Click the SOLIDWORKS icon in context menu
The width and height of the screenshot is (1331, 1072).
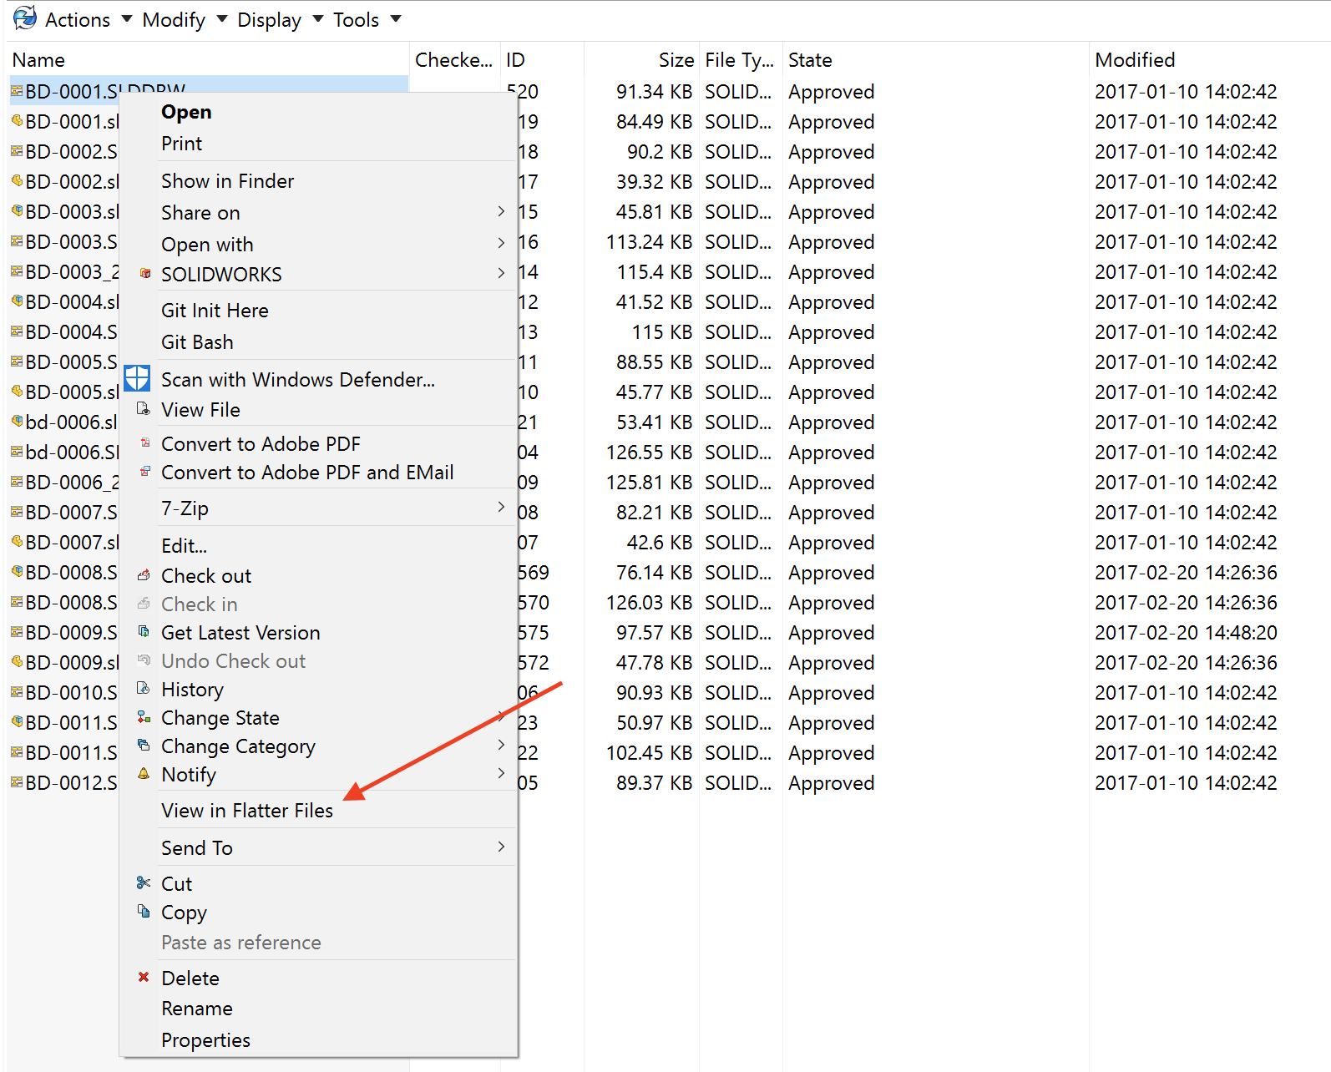pos(145,273)
